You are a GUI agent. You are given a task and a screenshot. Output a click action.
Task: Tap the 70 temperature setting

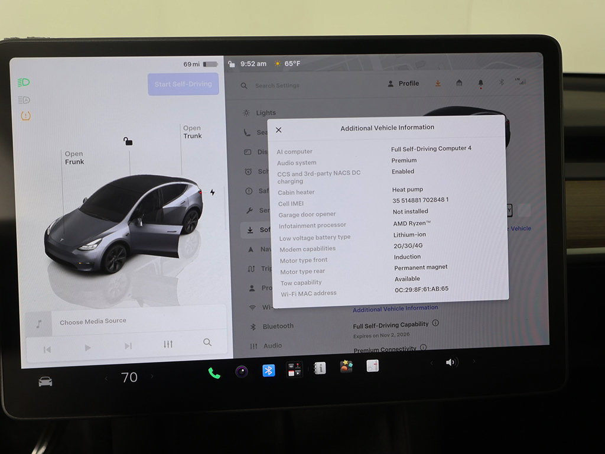pyautogui.click(x=129, y=377)
